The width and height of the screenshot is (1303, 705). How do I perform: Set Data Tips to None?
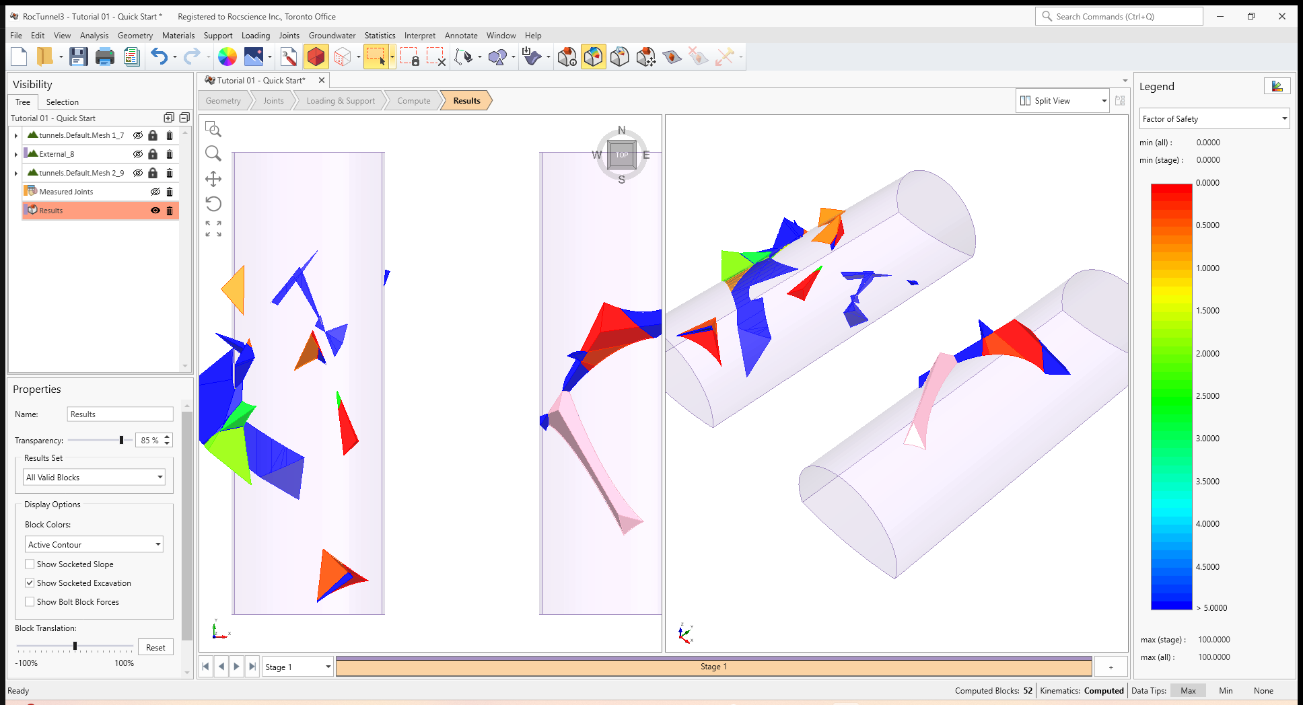(x=1263, y=691)
